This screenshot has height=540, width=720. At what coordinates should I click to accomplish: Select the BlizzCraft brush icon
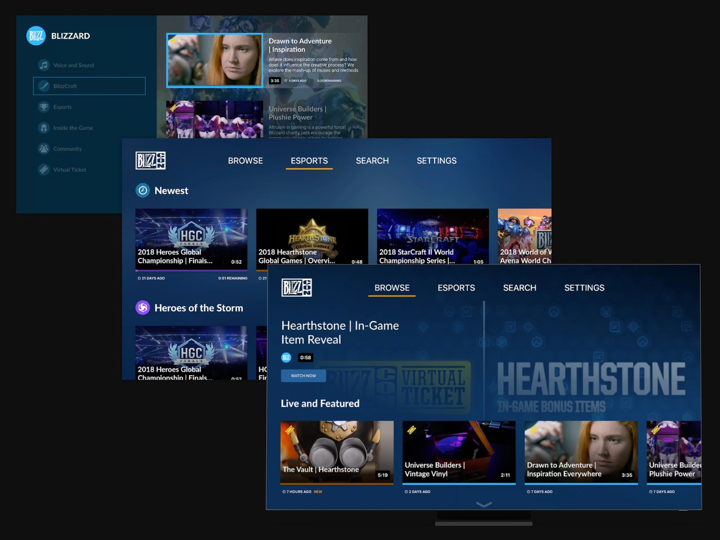pos(44,86)
